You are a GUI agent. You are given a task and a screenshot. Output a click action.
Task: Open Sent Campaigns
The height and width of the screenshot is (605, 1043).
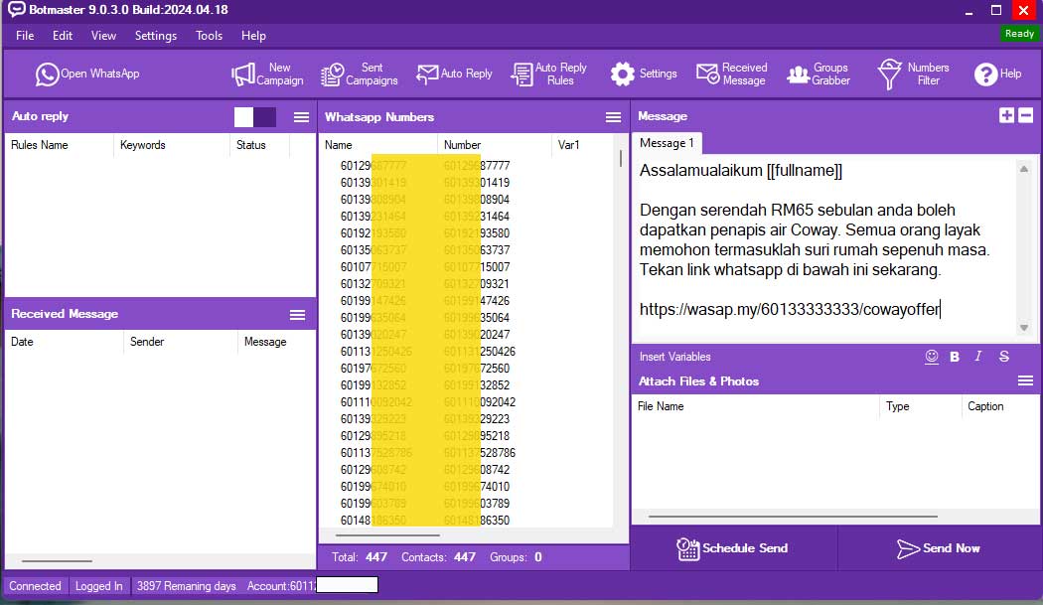(359, 75)
